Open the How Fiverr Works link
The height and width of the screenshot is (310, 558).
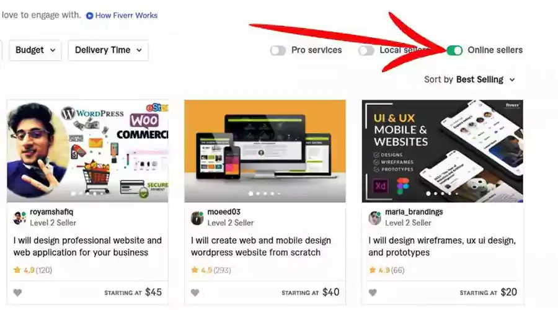(126, 15)
